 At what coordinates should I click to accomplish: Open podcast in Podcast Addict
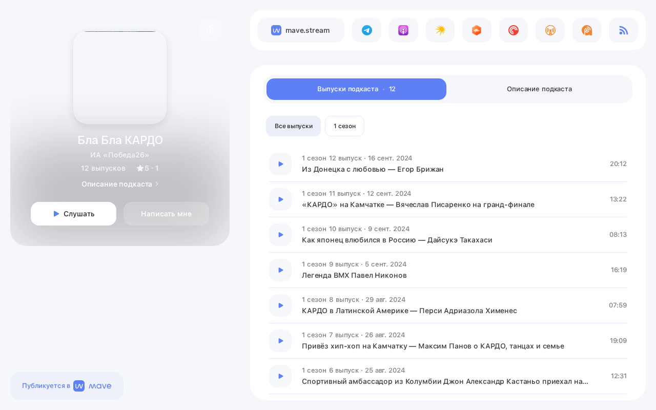click(x=587, y=30)
